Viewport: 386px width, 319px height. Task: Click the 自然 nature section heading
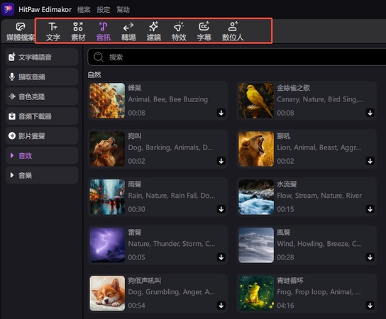(94, 74)
